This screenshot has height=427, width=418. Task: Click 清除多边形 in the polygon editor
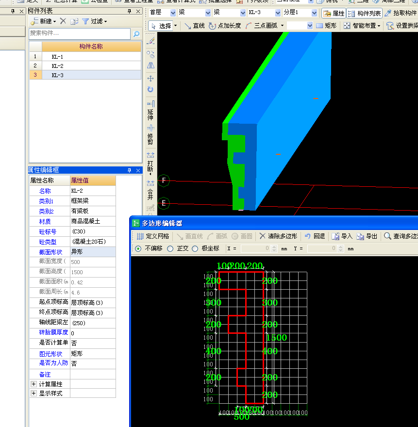pyautogui.click(x=278, y=236)
